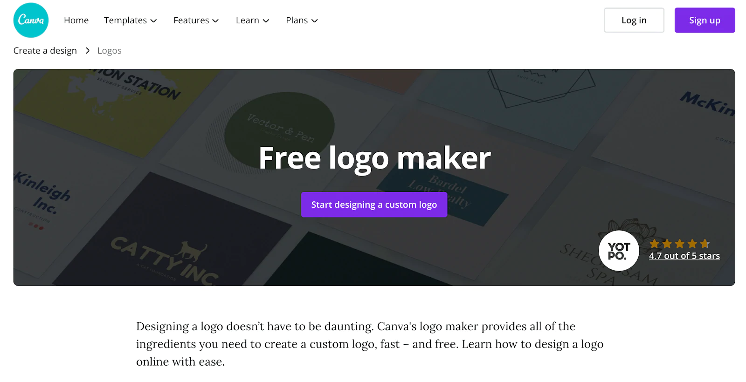
Task: Click the first gold rating star
Action: 655,244
